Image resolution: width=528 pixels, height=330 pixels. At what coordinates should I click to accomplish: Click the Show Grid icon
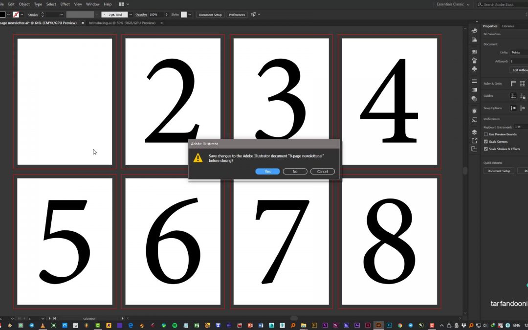(522, 84)
